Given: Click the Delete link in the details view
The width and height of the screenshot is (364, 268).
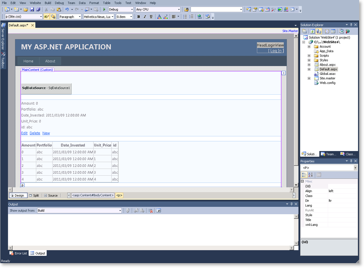Looking at the screenshot, I should click(x=35, y=133).
